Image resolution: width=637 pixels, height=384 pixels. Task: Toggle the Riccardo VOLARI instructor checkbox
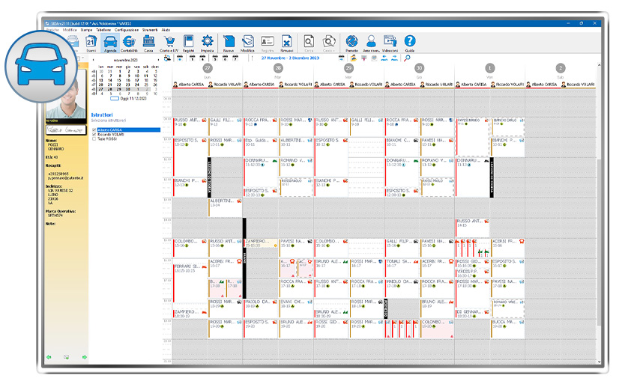[94, 134]
